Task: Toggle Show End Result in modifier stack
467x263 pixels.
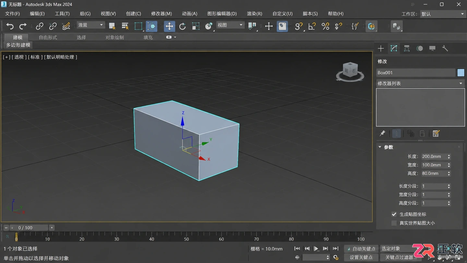Action: coord(396,133)
